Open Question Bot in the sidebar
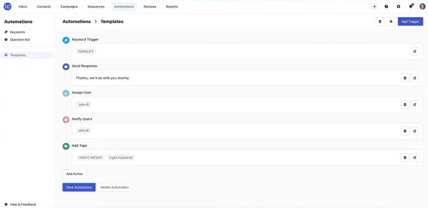Image resolution: width=428 pixels, height=208 pixels. [x=20, y=39]
